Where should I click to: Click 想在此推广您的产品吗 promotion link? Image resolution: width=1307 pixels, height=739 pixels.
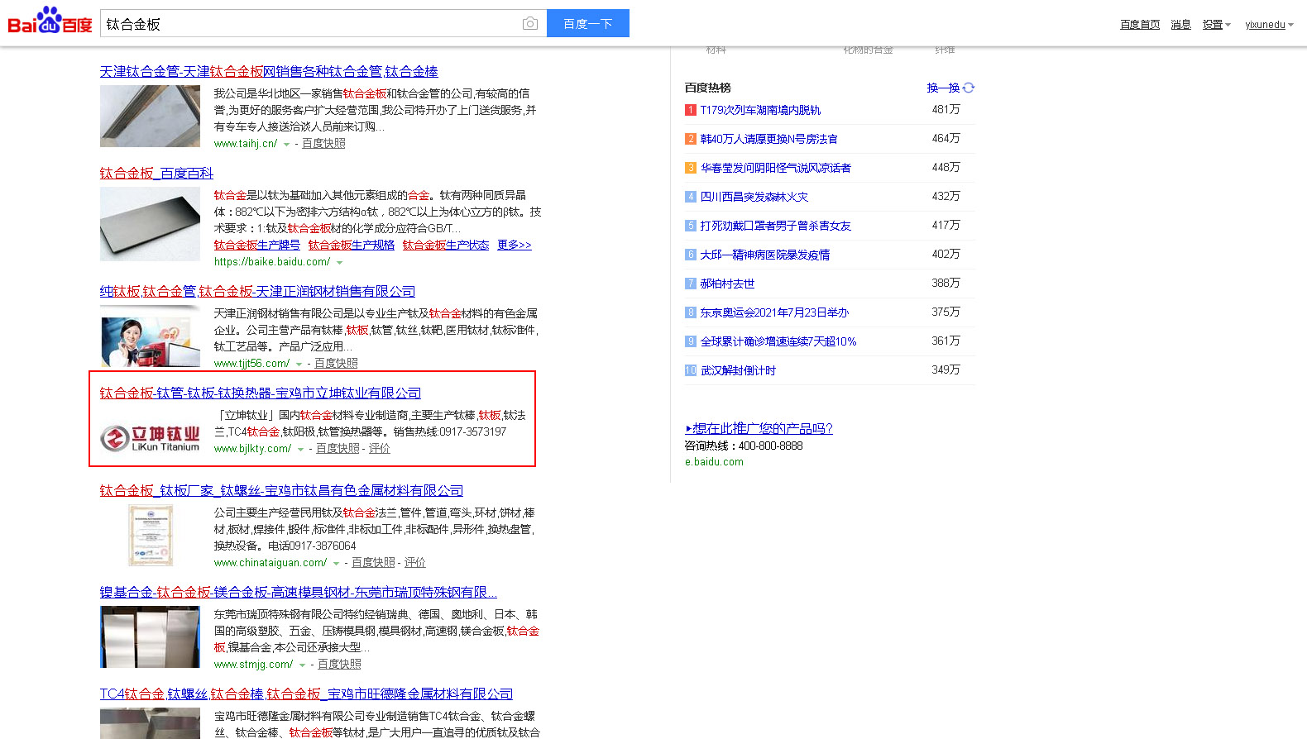coord(759,428)
